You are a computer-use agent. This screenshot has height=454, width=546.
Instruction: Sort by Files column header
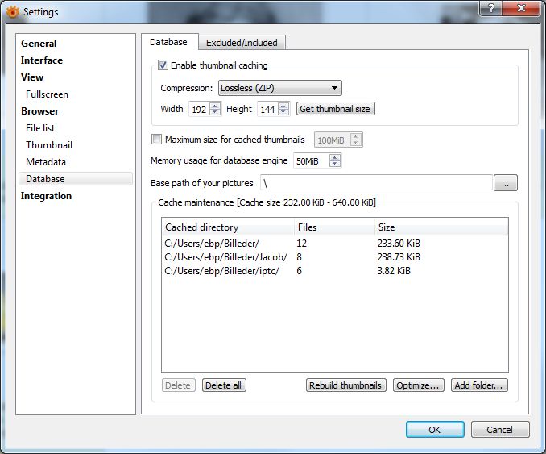pyautogui.click(x=334, y=227)
